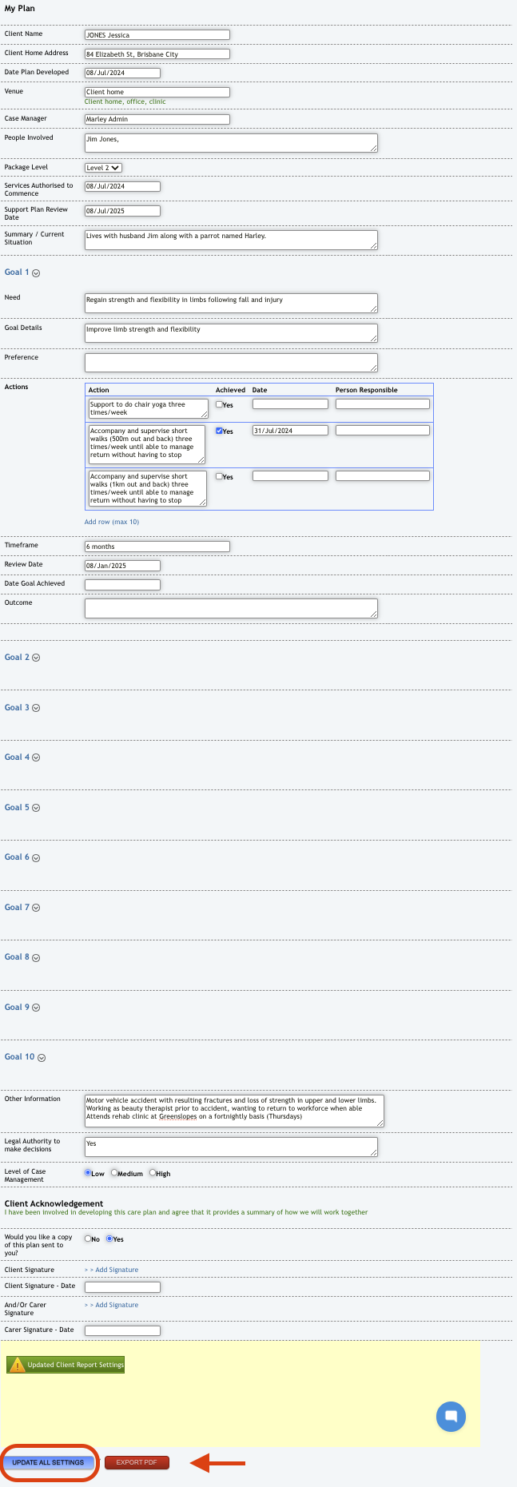Image resolution: width=517 pixels, height=1487 pixels.
Task: Click the Export PDF button
Action: click(x=137, y=1462)
